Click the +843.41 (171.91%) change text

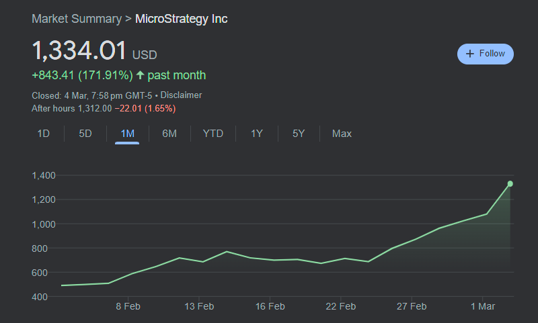pos(82,75)
